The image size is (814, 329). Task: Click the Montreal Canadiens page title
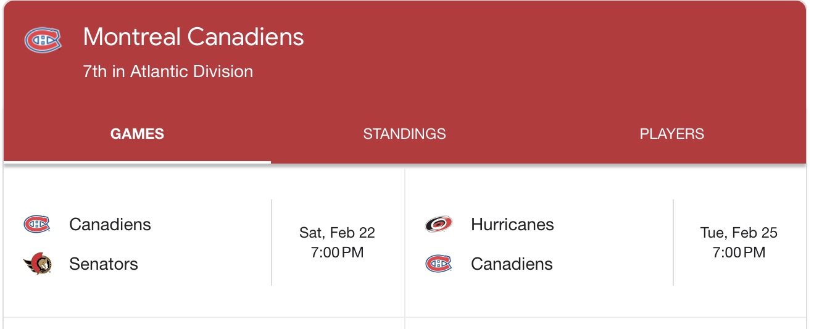(193, 37)
